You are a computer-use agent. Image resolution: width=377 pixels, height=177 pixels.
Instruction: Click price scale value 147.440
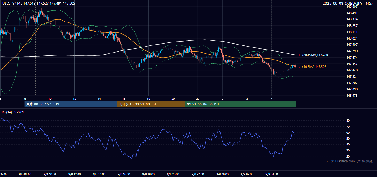(x=352, y=70)
